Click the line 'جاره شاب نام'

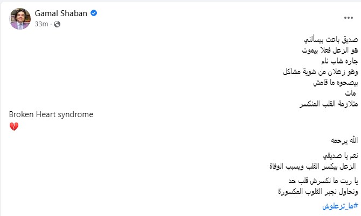point(336,61)
